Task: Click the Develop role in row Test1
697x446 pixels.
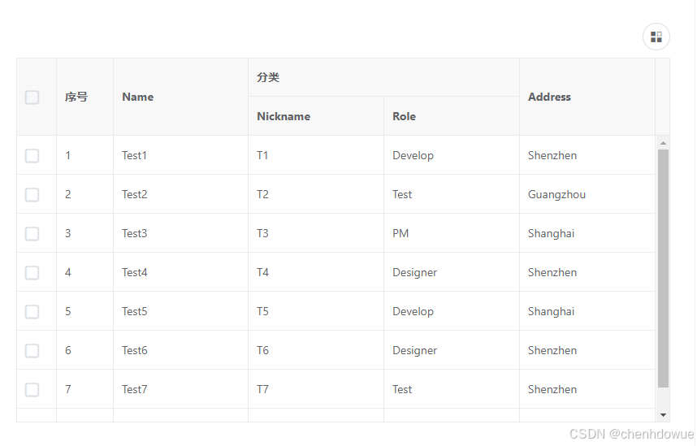Action: tap(451, 155)
